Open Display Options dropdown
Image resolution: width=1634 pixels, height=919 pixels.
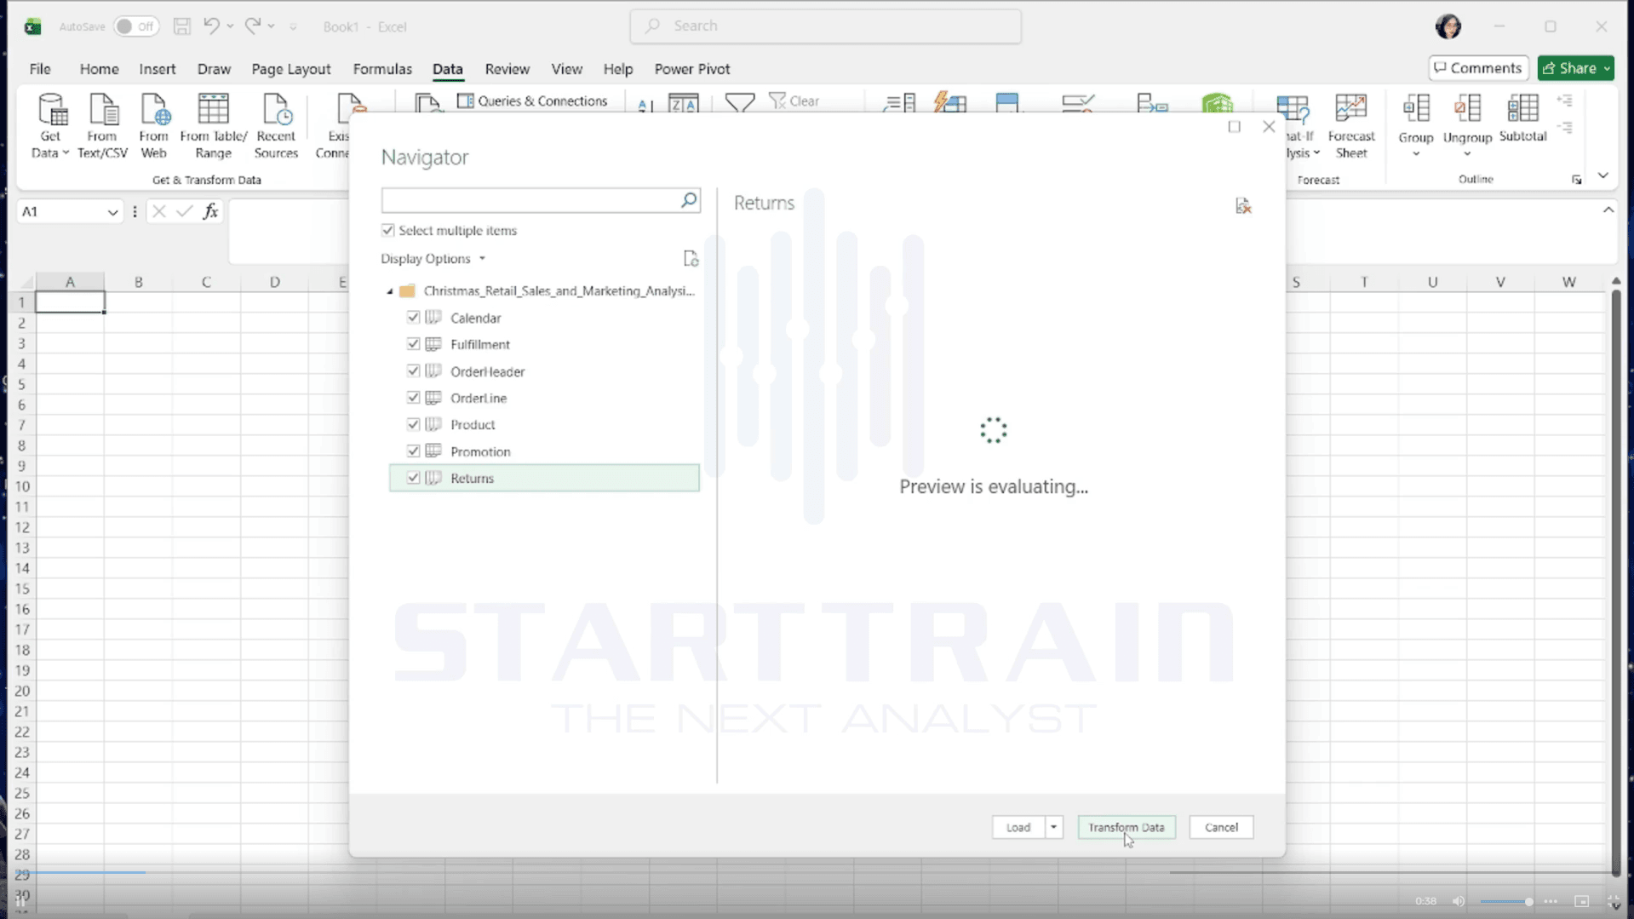[x=433, y=259]
